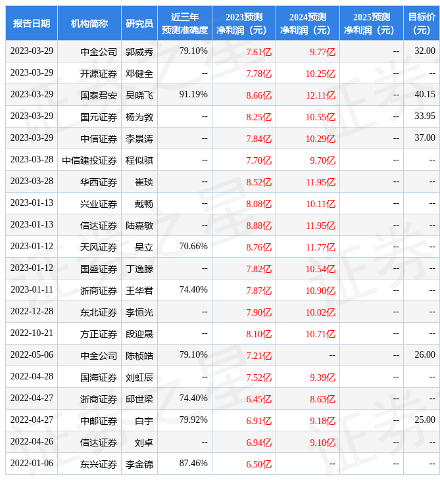Image resolution: width=440 pixels, height=480 pixels.
Task: Click report date 2022-05-06
Action: (32, 355)
